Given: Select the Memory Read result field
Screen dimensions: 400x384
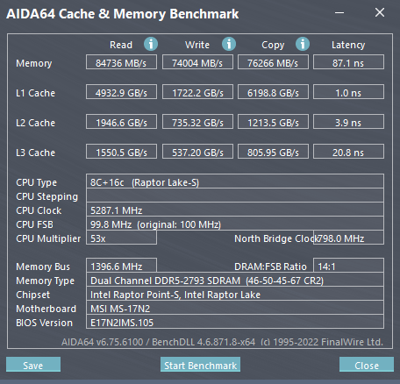Looking at the screenshot, I should (x=121, y=62).
